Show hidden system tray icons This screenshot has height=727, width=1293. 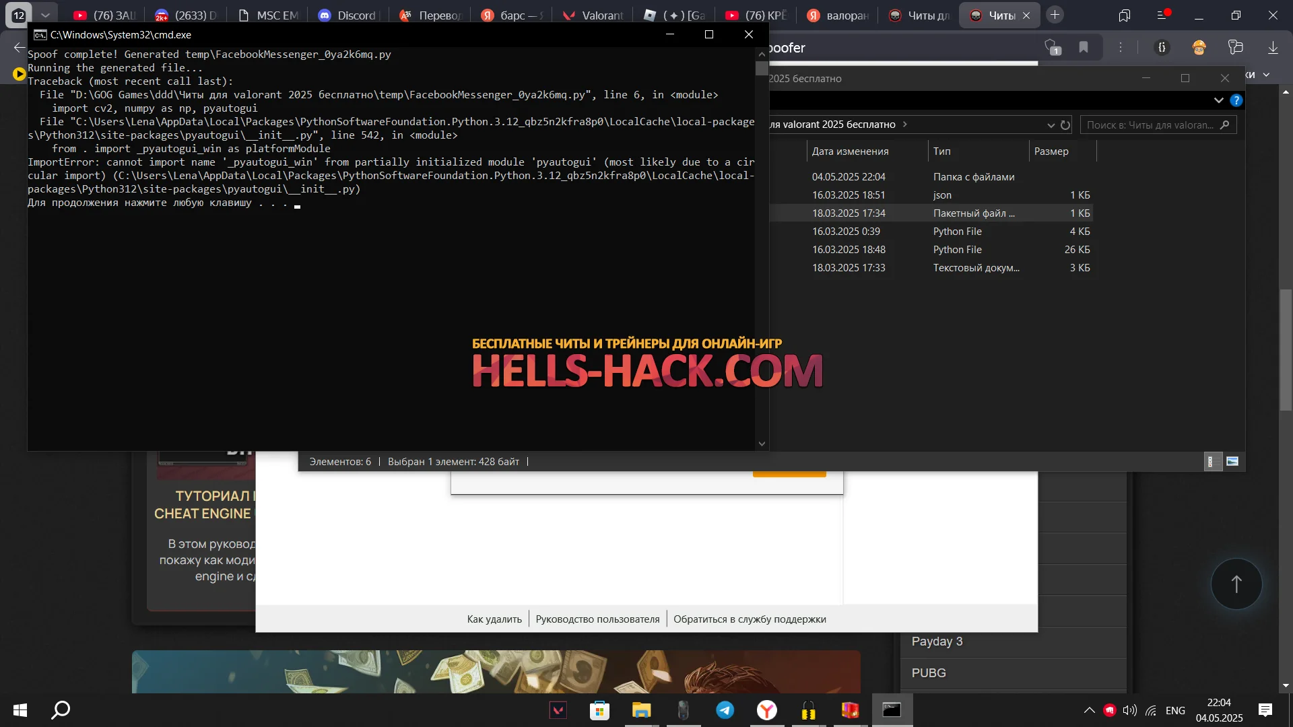pyautogui.click(x=1089, y=710)
